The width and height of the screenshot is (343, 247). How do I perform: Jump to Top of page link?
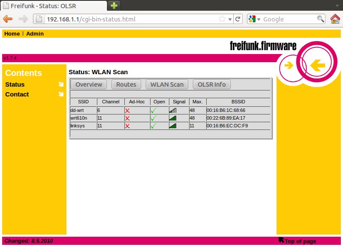coord(300,241)
